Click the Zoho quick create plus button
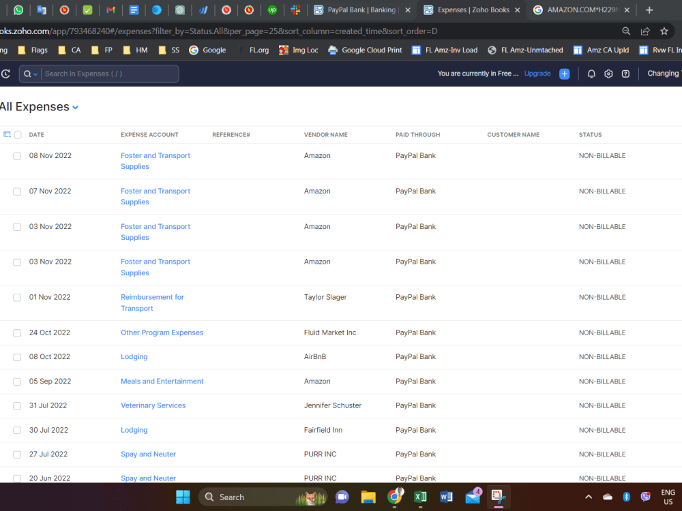 coord(564,74)
